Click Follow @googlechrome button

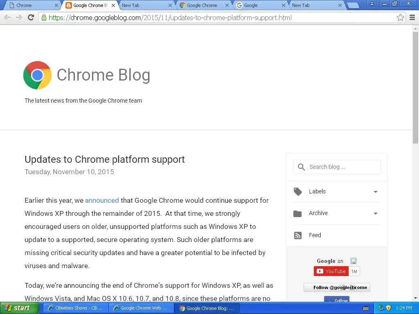337,287
